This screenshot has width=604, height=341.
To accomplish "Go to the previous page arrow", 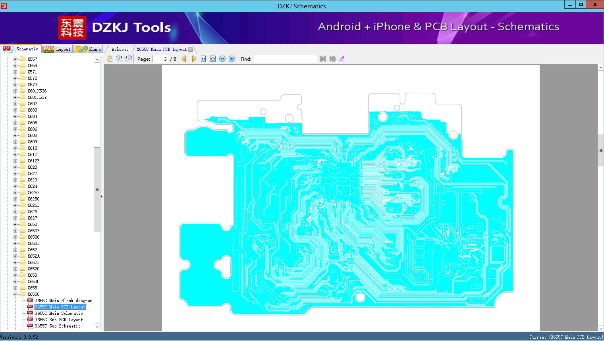I will 184,59.
